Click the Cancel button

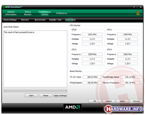pos(109,101)
